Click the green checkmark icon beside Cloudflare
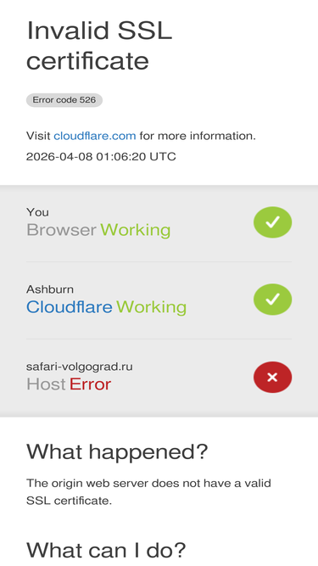Screen dimensions: 318x566 272,300
